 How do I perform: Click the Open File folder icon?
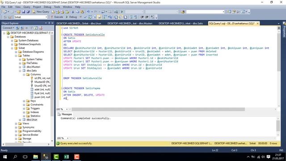[x=19, y=12]
